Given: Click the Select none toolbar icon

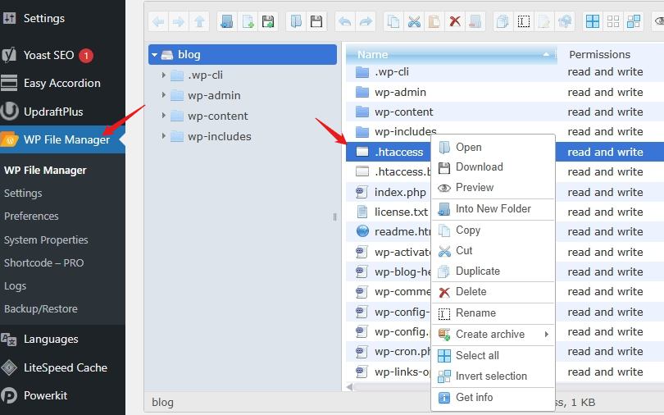Looking at the screenshot, I should point(613,21).
